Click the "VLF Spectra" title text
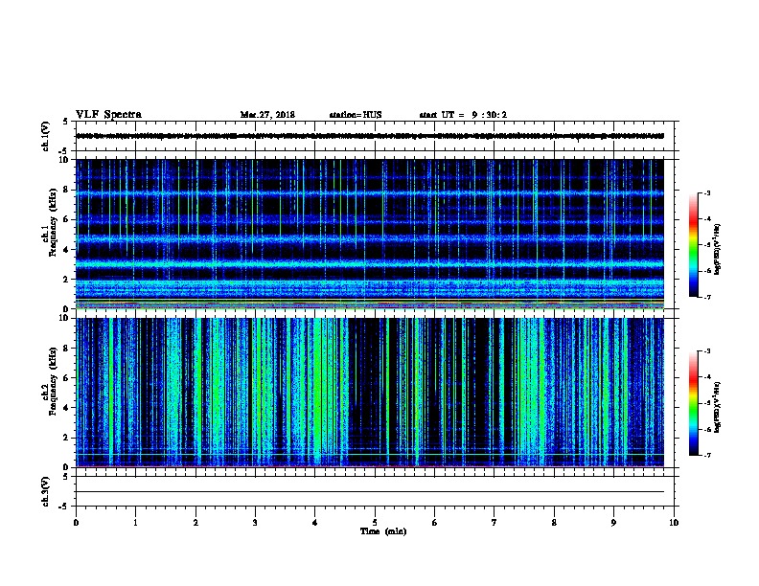759x586 pixels. (x=108, y=115)
